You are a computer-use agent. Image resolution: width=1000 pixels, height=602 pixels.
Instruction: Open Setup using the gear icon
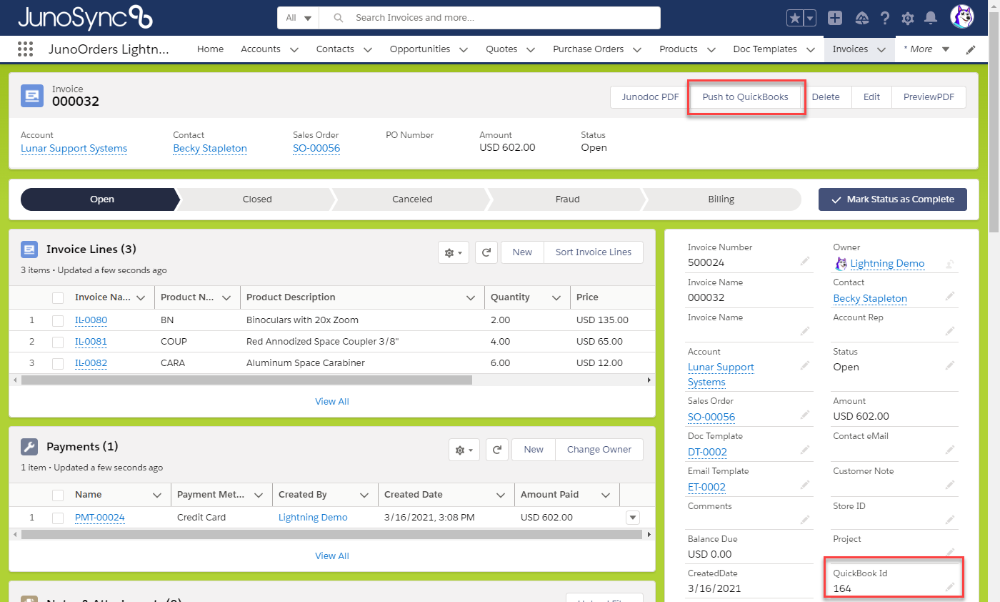click(x=908, y=18)
